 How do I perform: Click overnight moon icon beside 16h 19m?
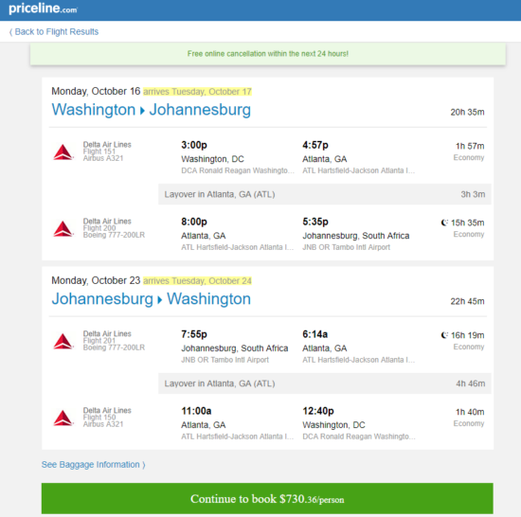coord(444,335)
